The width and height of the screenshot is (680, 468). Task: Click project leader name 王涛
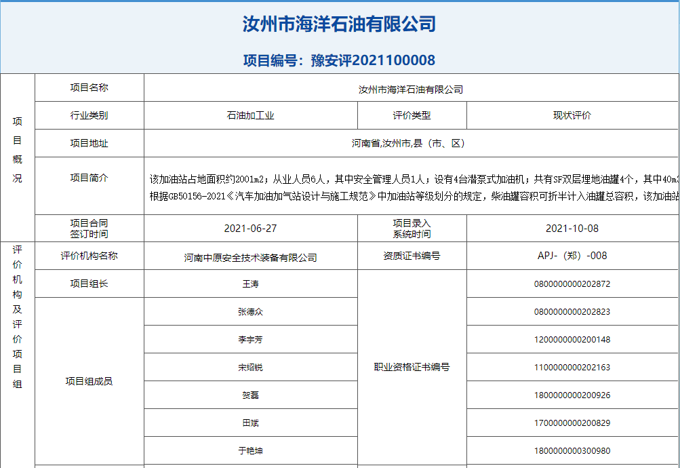pos(250,284)
